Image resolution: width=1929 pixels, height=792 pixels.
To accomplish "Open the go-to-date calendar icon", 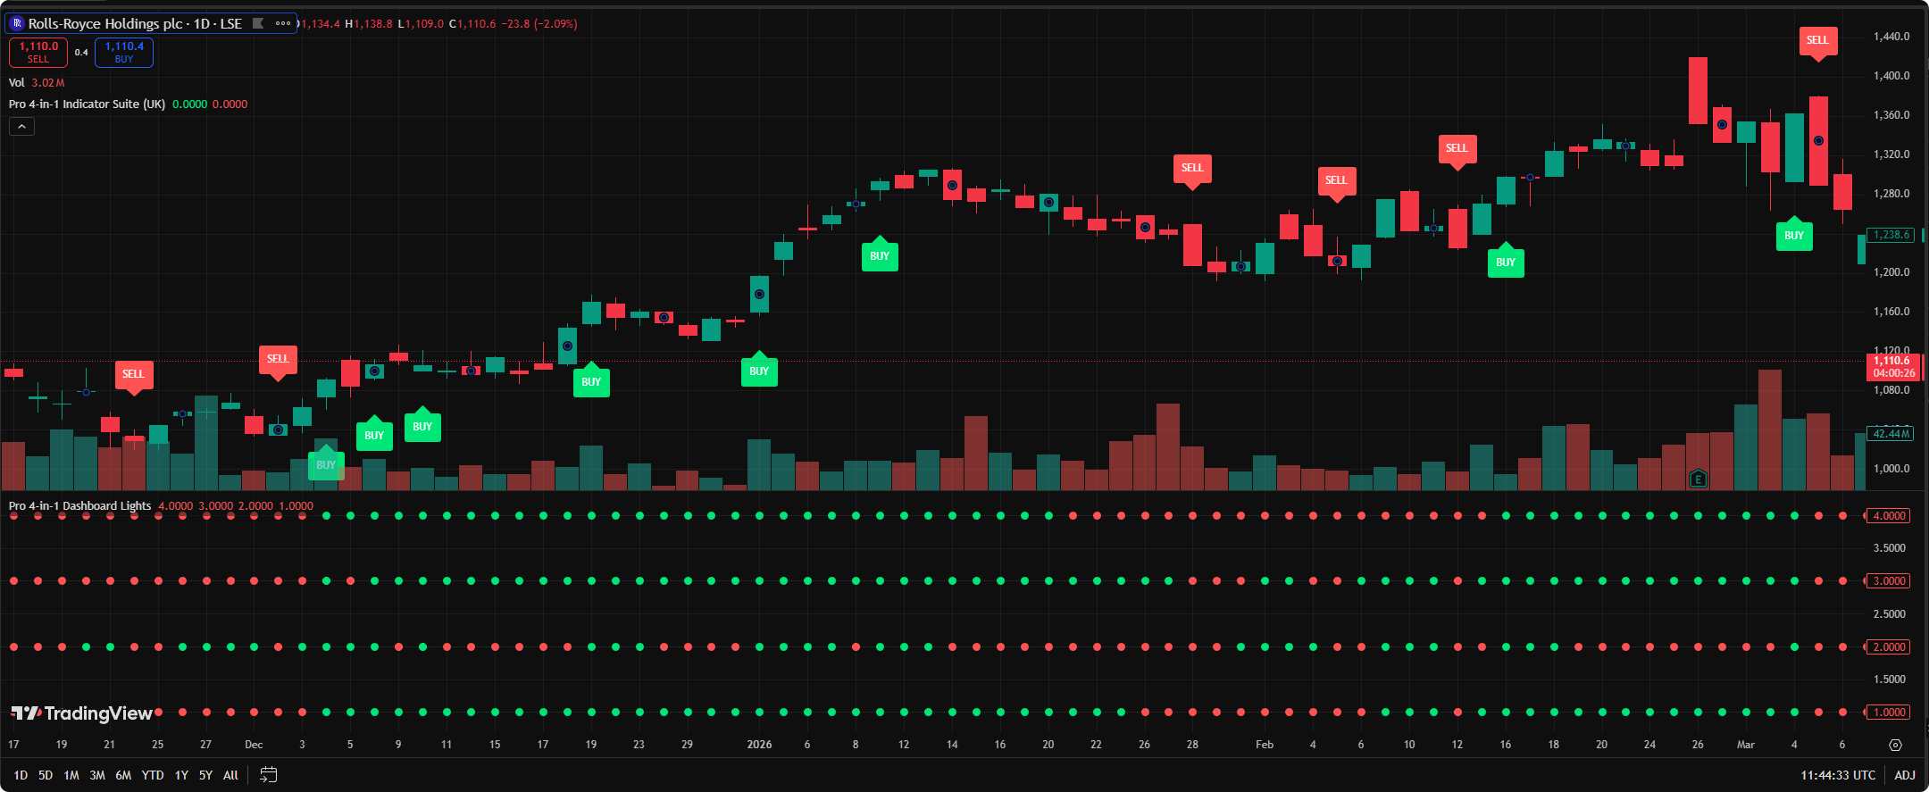I will point(268,775).
